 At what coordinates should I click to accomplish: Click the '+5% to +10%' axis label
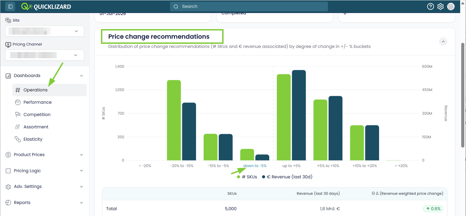328,166
